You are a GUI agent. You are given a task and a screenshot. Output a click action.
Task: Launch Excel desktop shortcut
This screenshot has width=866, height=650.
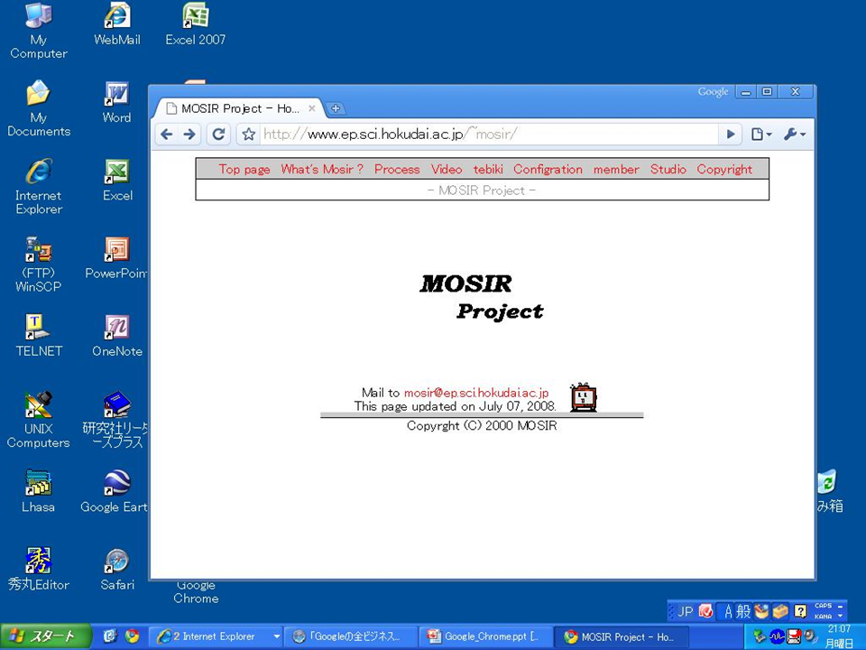(117, 181)
